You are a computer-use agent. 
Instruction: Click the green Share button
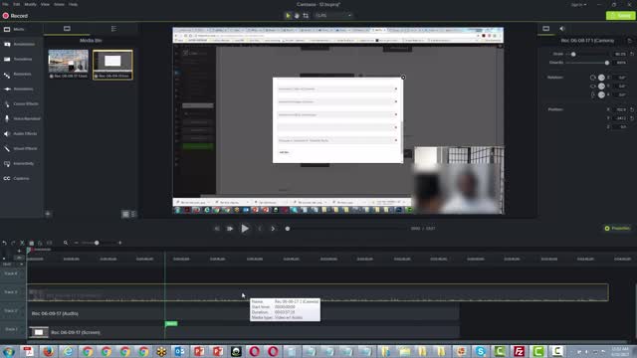(620, 16)
